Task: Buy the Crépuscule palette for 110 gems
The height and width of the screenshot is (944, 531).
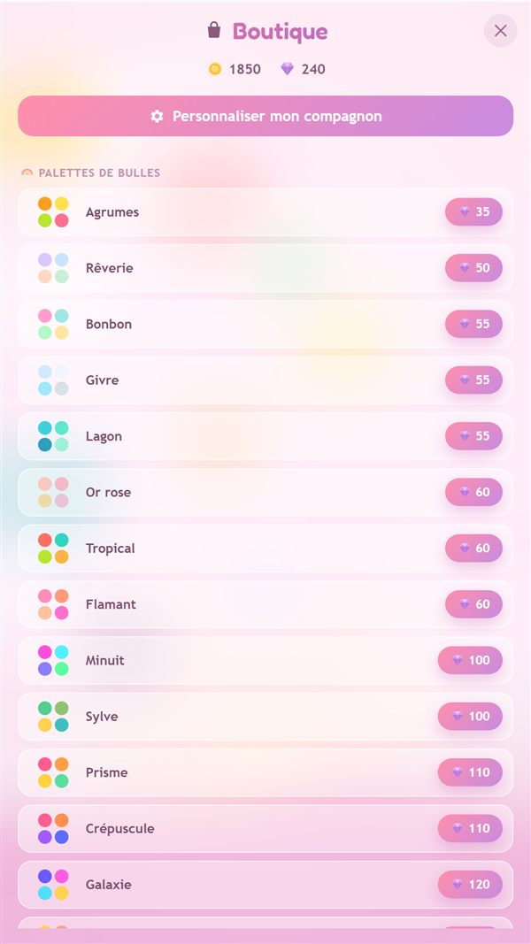Action: 470,828
